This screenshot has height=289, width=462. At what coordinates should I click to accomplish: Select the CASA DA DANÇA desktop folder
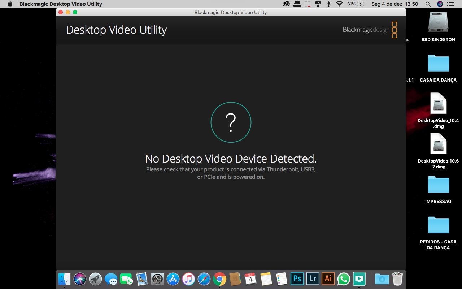pos(438,68)
